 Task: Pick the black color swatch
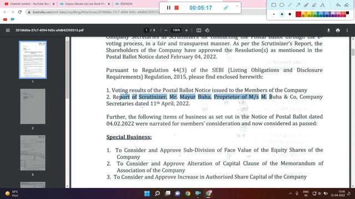coord(348,13)
